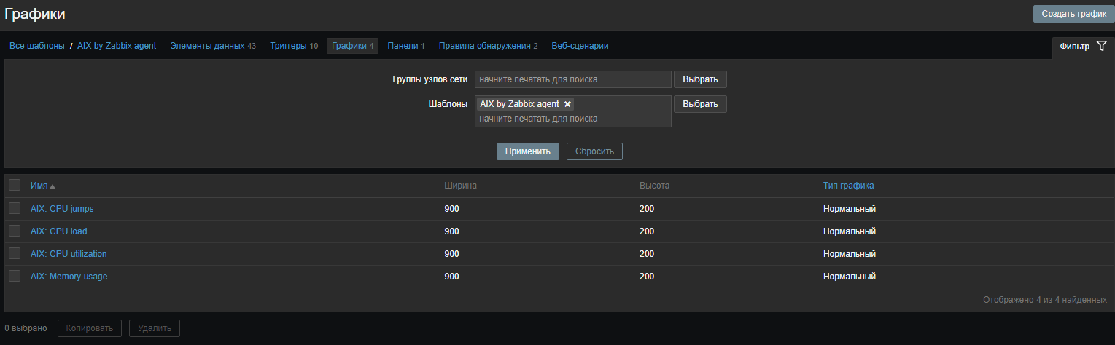This screenshot has width=1115, height=345.
Task: Reset the filter with Сбросить
Action: [x=594, y=151]
